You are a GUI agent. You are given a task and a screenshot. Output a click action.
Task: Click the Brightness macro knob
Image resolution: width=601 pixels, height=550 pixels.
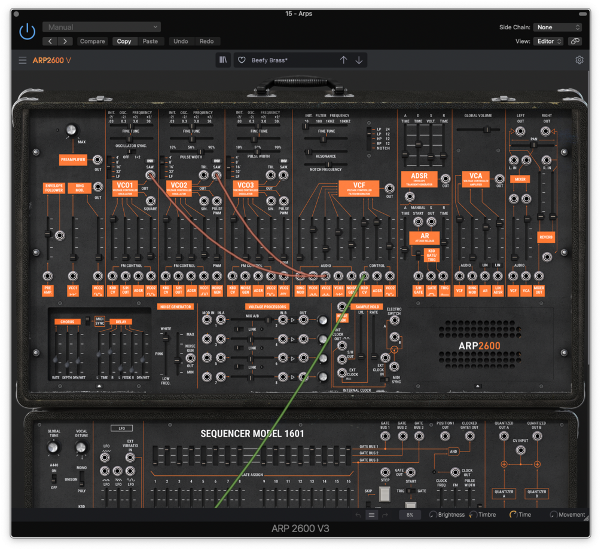[x=433, y=515]
